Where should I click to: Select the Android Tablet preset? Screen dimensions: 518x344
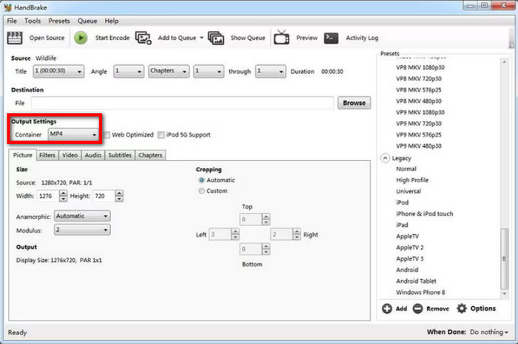click(x=416, y=281)
